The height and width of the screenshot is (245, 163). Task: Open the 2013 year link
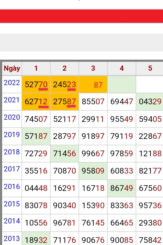tap(12, 239)
